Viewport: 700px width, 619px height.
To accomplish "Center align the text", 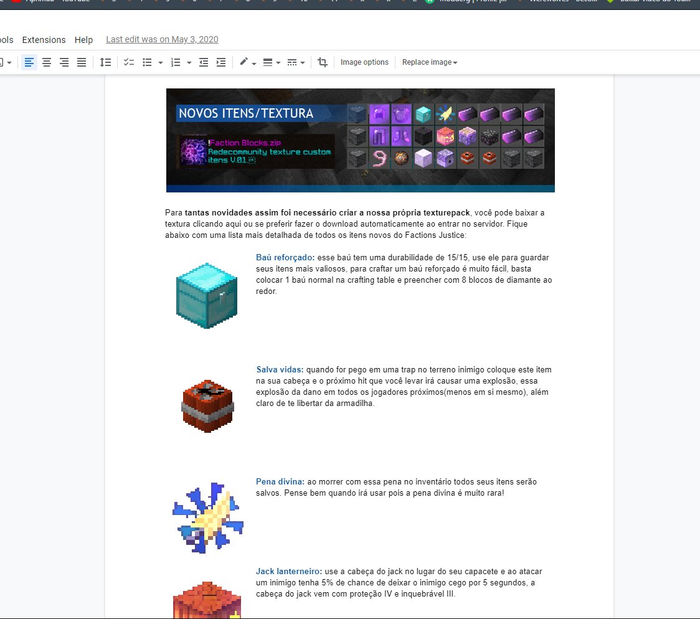I will (47, 62).
